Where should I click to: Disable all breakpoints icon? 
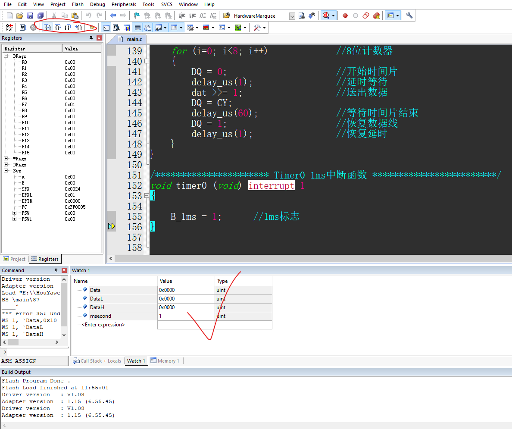coord(366,16)
